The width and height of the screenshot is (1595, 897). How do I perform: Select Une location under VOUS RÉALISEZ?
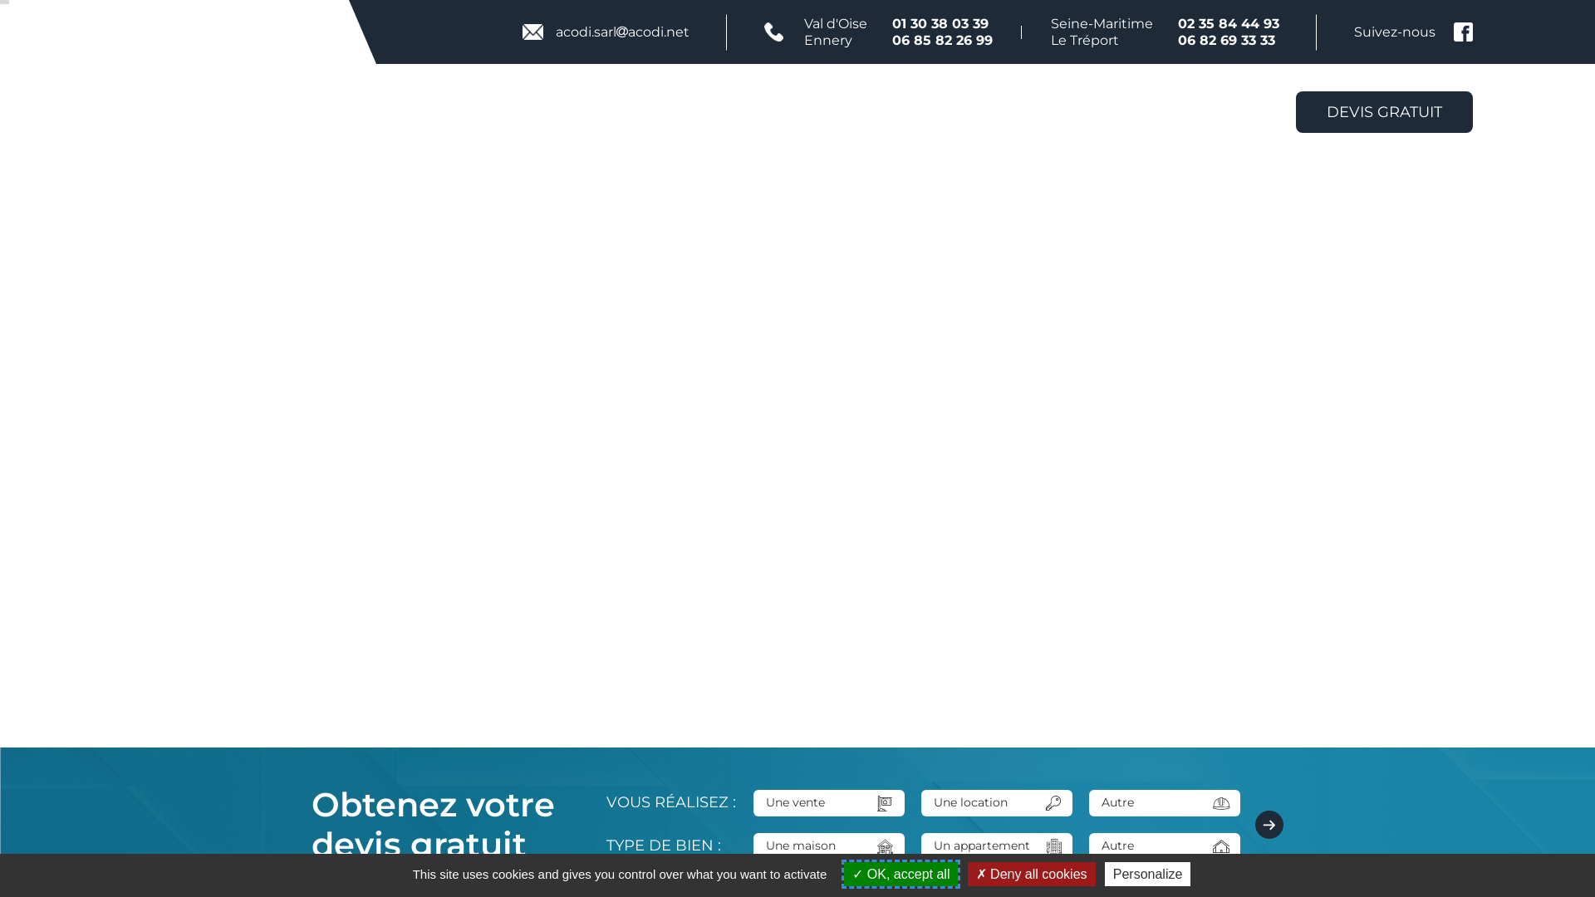coord(980,803)
